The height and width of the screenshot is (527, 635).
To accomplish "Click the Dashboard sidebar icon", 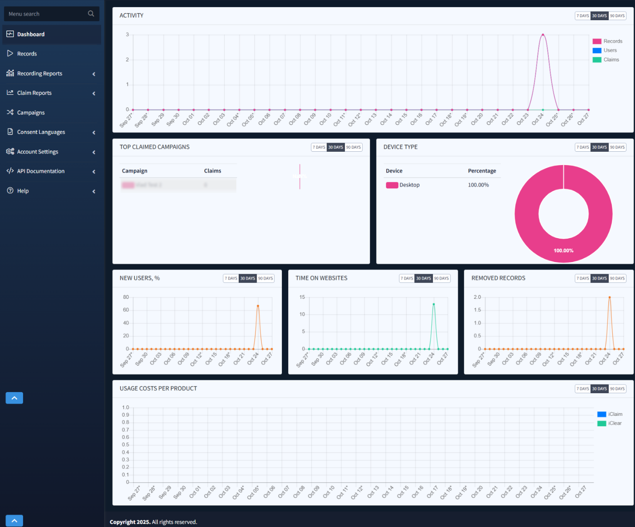I will [10, 34].
